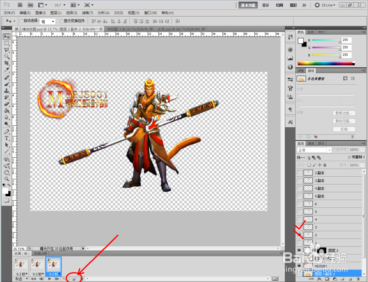
Task: Click the 颜色范围 button
Action: (x=344, y=121)
